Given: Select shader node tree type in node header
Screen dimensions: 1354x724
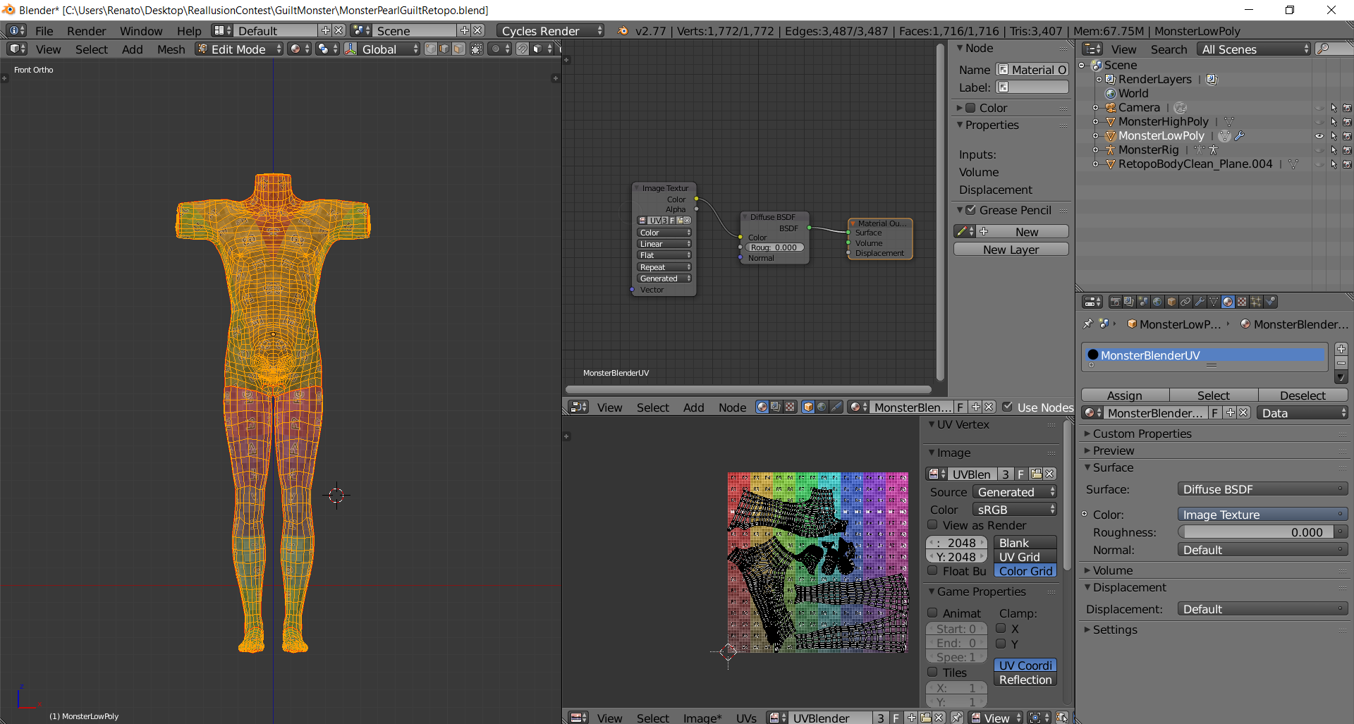Looking at the screenshot, I should coord(762,407).
